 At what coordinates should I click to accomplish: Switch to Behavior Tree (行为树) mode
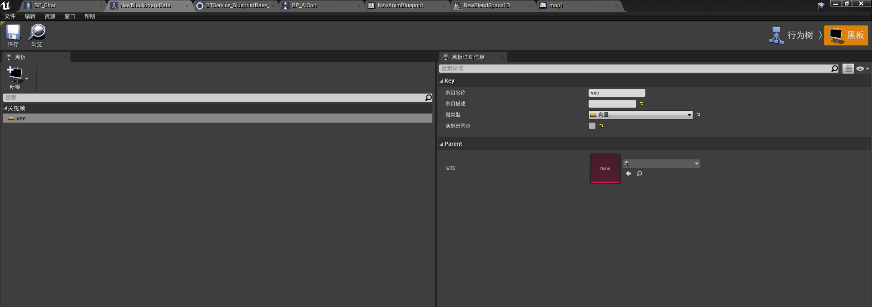(791, 35)
